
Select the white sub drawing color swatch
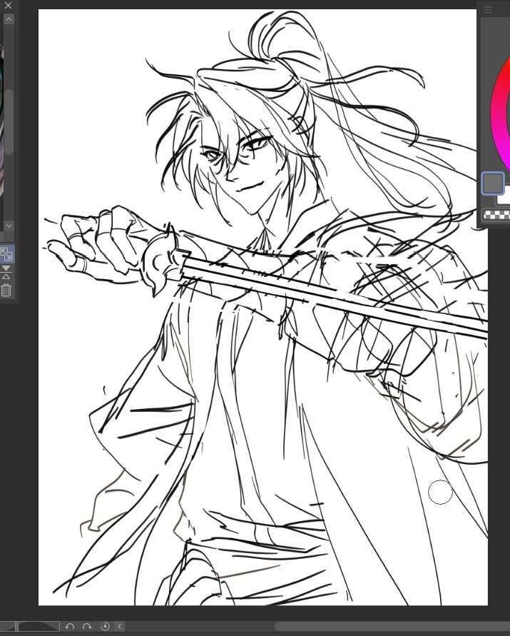click(x=504, y=198)
